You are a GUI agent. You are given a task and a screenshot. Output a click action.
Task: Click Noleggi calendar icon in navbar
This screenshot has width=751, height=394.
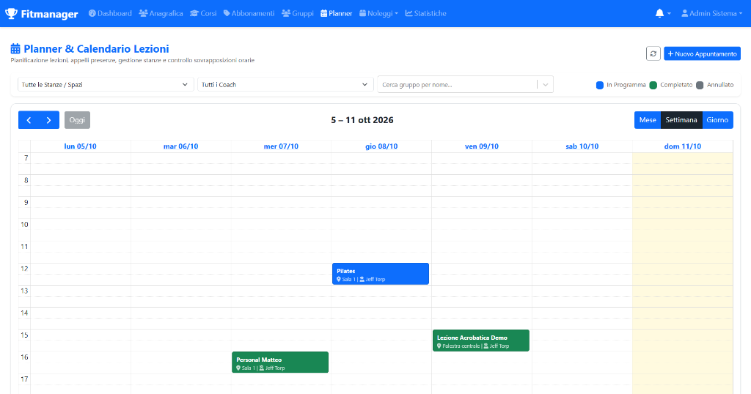click(362, 13)
